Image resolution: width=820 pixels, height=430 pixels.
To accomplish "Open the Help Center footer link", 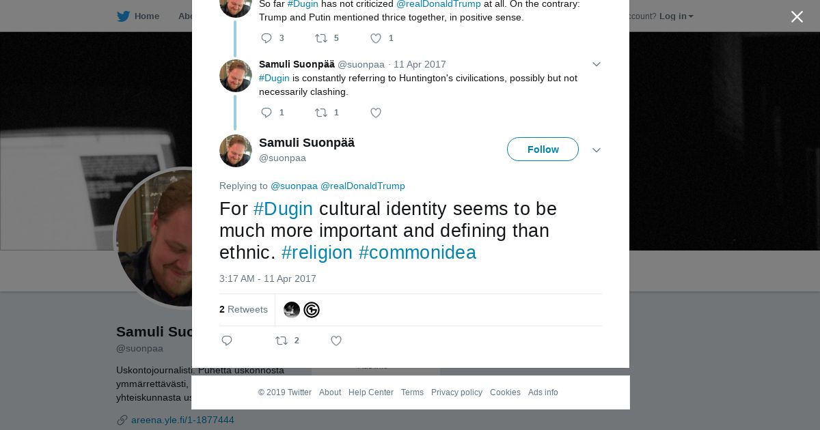I will click(371, 392).
